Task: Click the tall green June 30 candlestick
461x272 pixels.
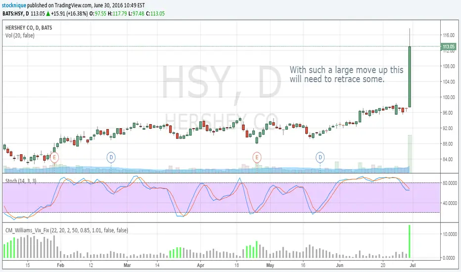Action: click(x=410, y=77)
